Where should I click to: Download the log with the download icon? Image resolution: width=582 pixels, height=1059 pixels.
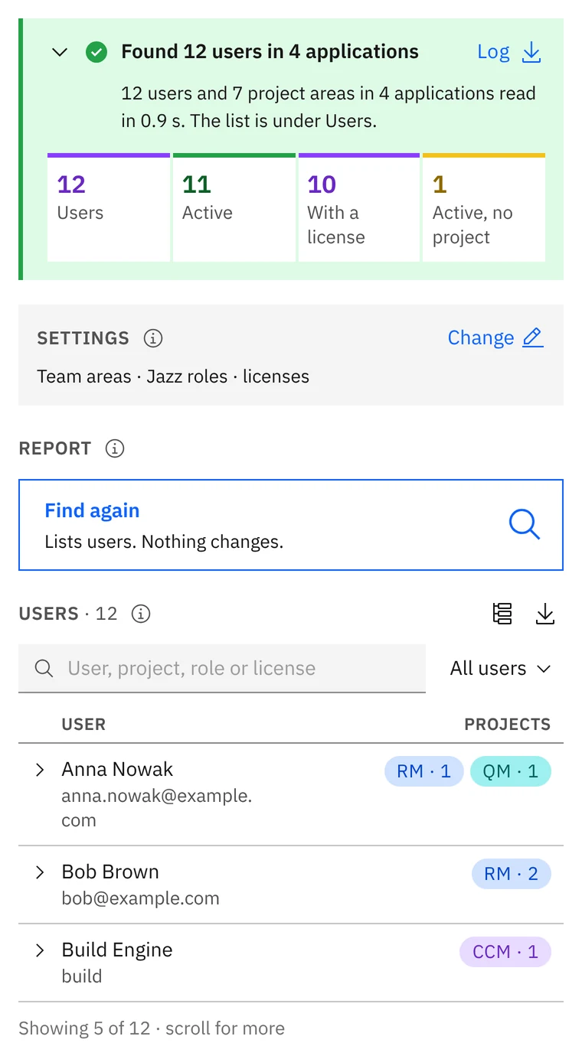[531, 52]
